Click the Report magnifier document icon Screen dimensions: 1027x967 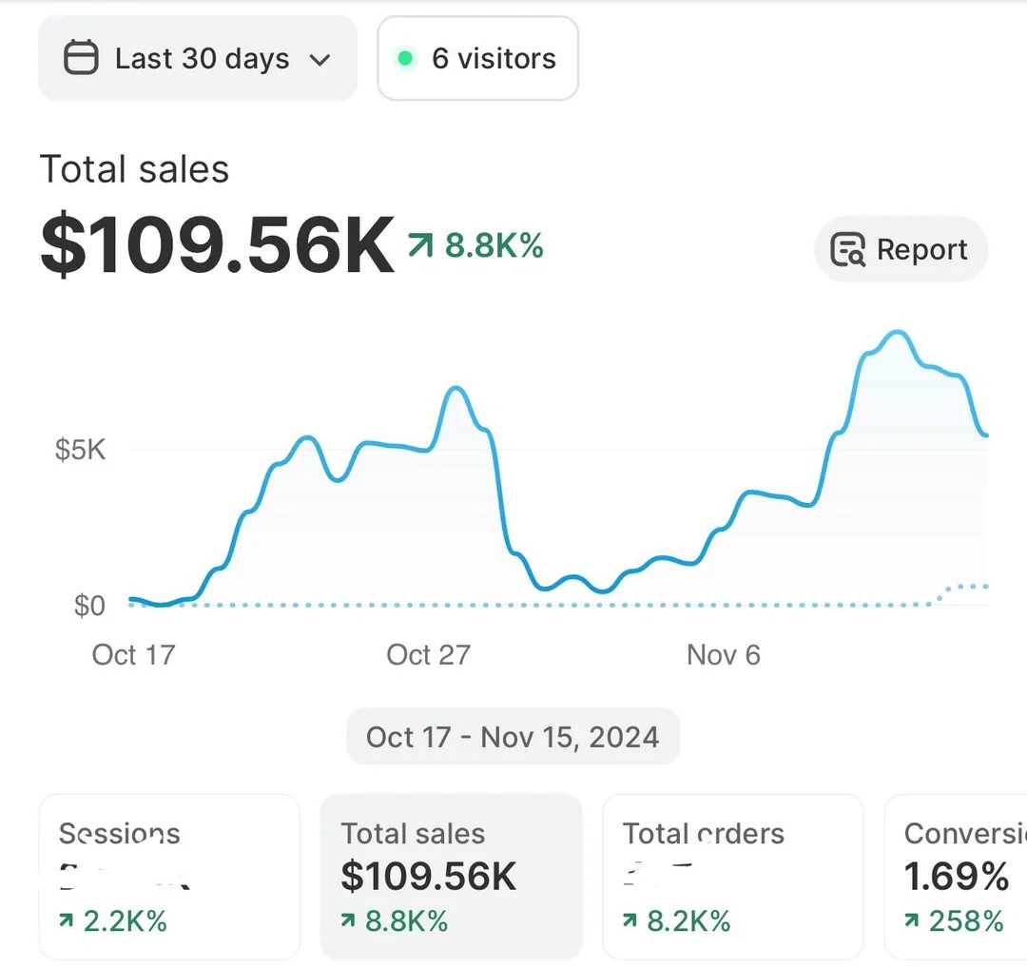[x=847, y=249]
